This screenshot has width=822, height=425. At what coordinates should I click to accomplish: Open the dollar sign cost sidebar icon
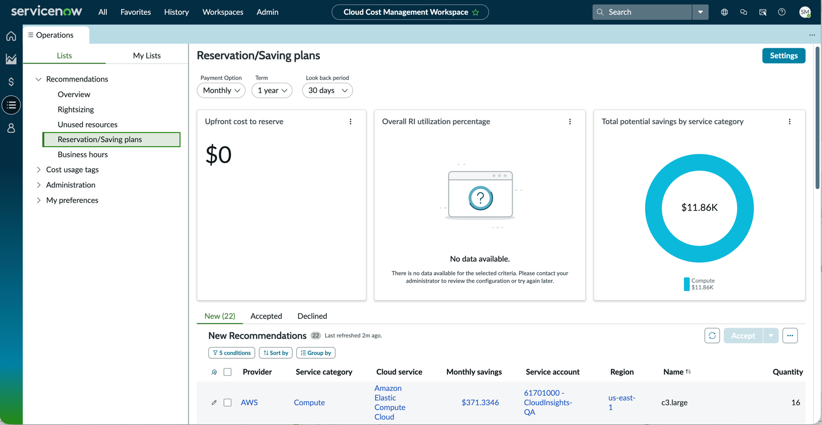pos(11,82)
